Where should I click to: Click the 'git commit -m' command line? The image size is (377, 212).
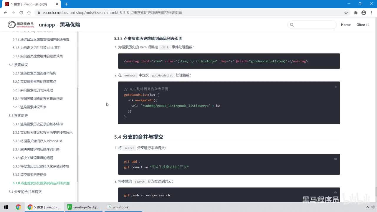[156, 167]
